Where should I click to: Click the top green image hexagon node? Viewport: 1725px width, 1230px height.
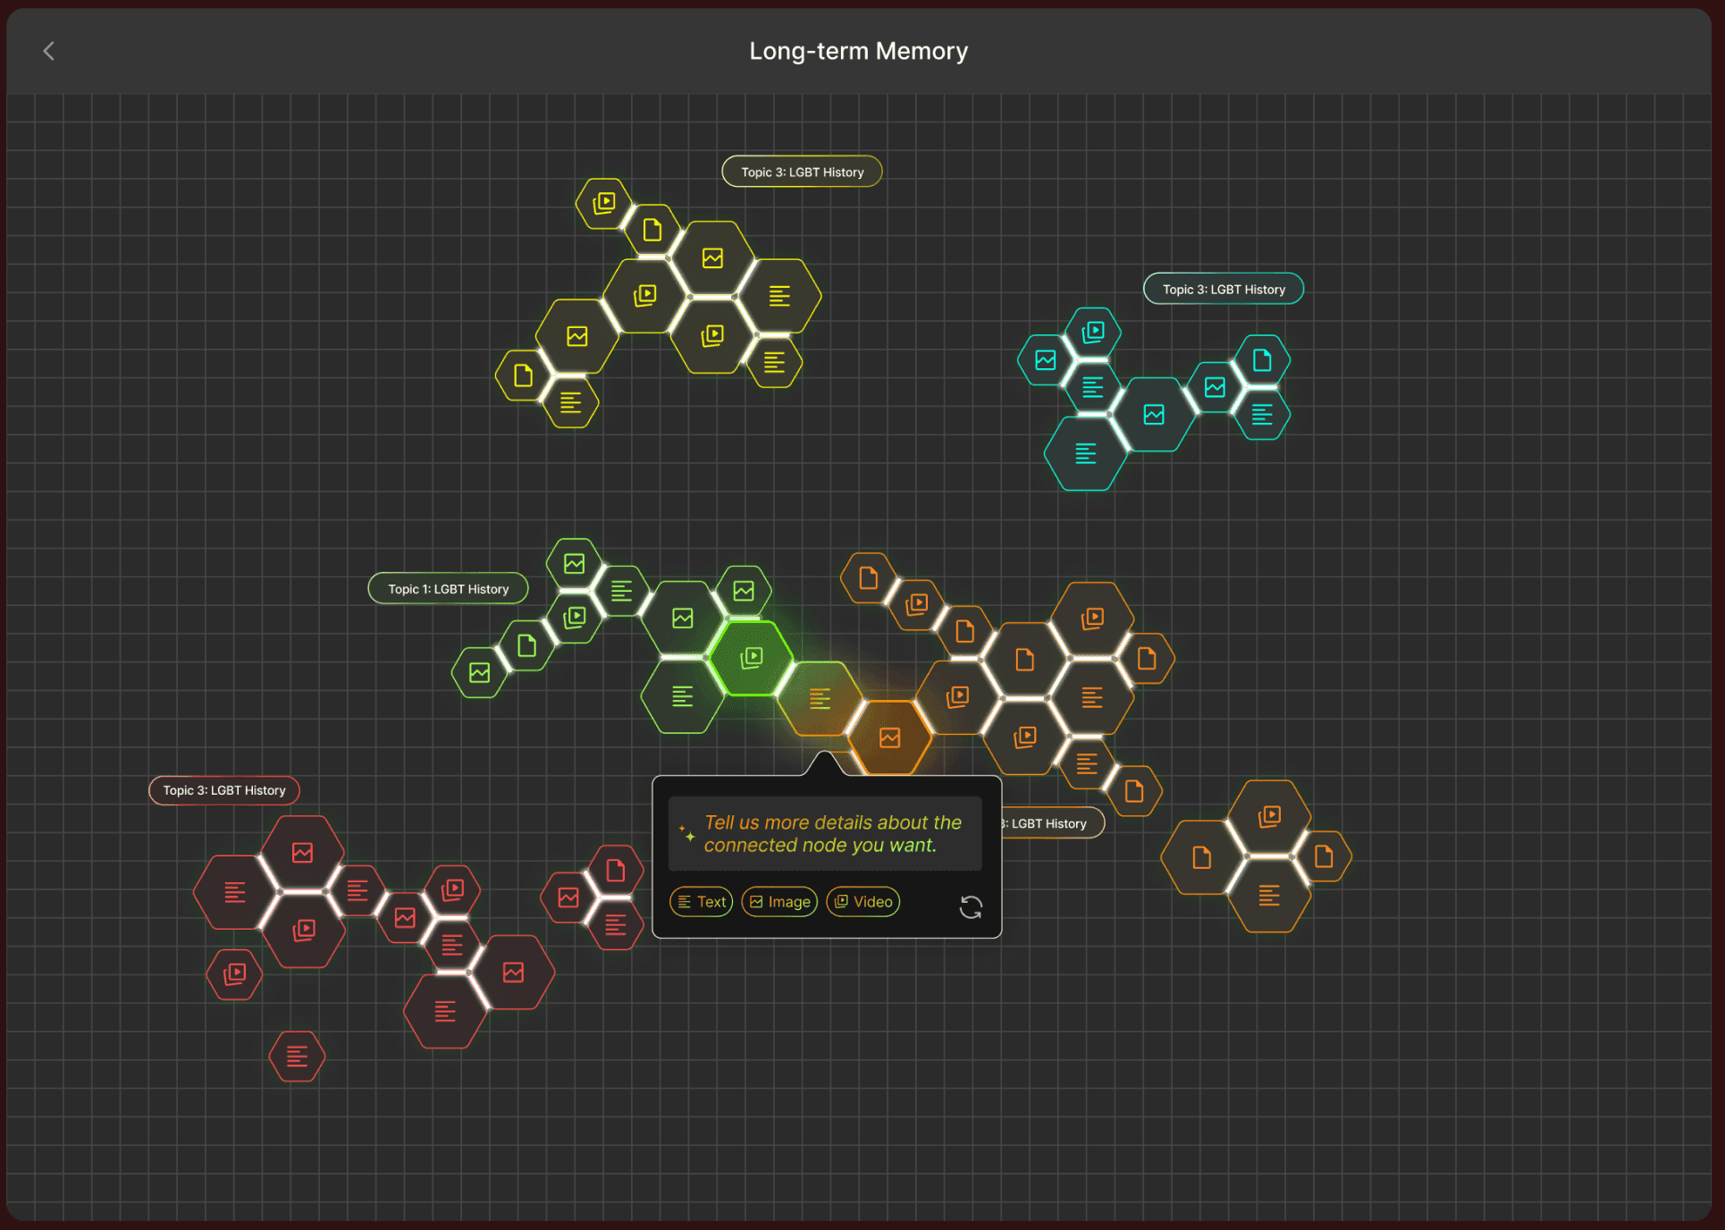pos(574,564)
